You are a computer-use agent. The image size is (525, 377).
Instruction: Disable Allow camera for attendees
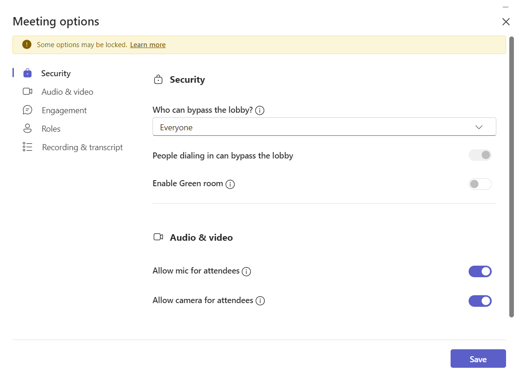pos(480,301)
